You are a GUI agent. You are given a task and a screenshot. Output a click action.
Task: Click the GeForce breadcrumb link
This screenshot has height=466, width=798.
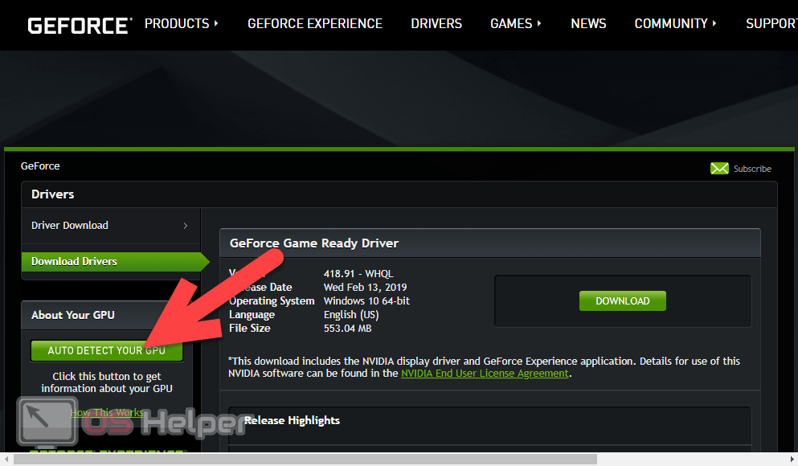[x=40, y=166]
